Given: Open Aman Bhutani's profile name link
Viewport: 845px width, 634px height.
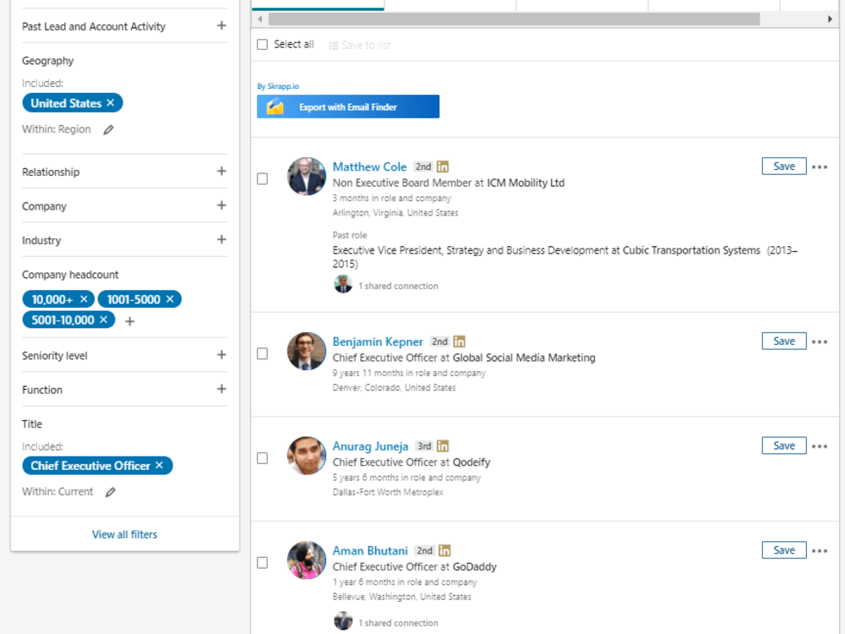Looking at the screenshot, I should pyautogui.click(x=370, y=551).
